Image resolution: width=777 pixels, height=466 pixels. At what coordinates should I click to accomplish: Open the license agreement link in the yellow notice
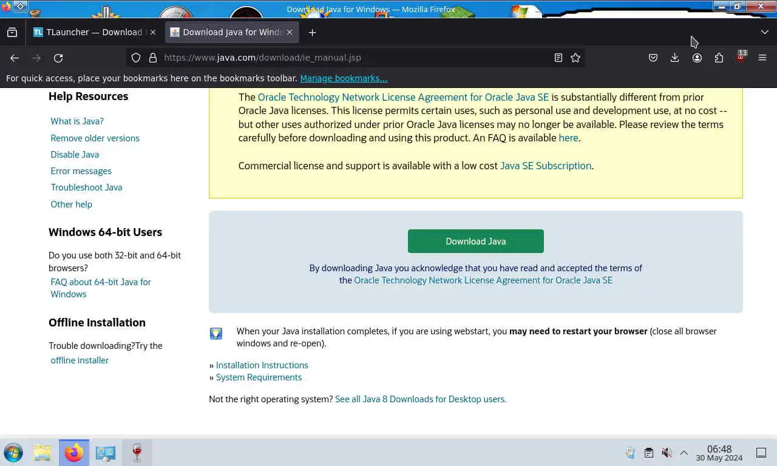(403, 97)
